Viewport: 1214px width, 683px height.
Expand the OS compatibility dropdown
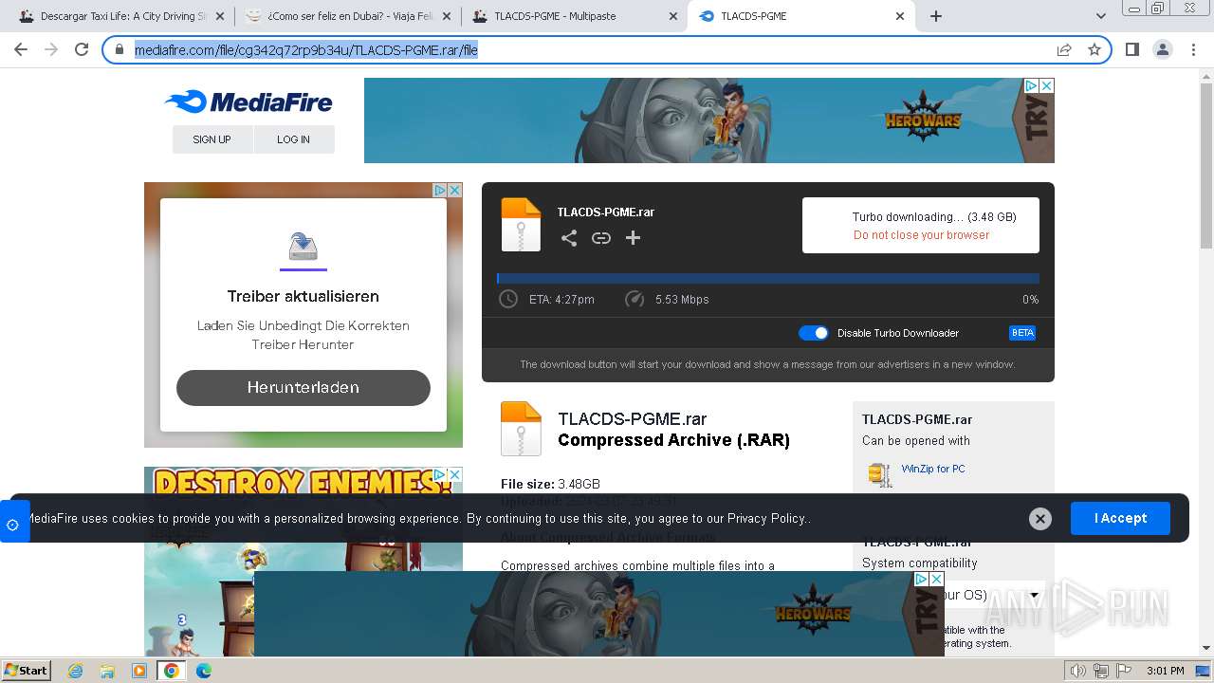pyautogui.click(x=1034, y=595)
